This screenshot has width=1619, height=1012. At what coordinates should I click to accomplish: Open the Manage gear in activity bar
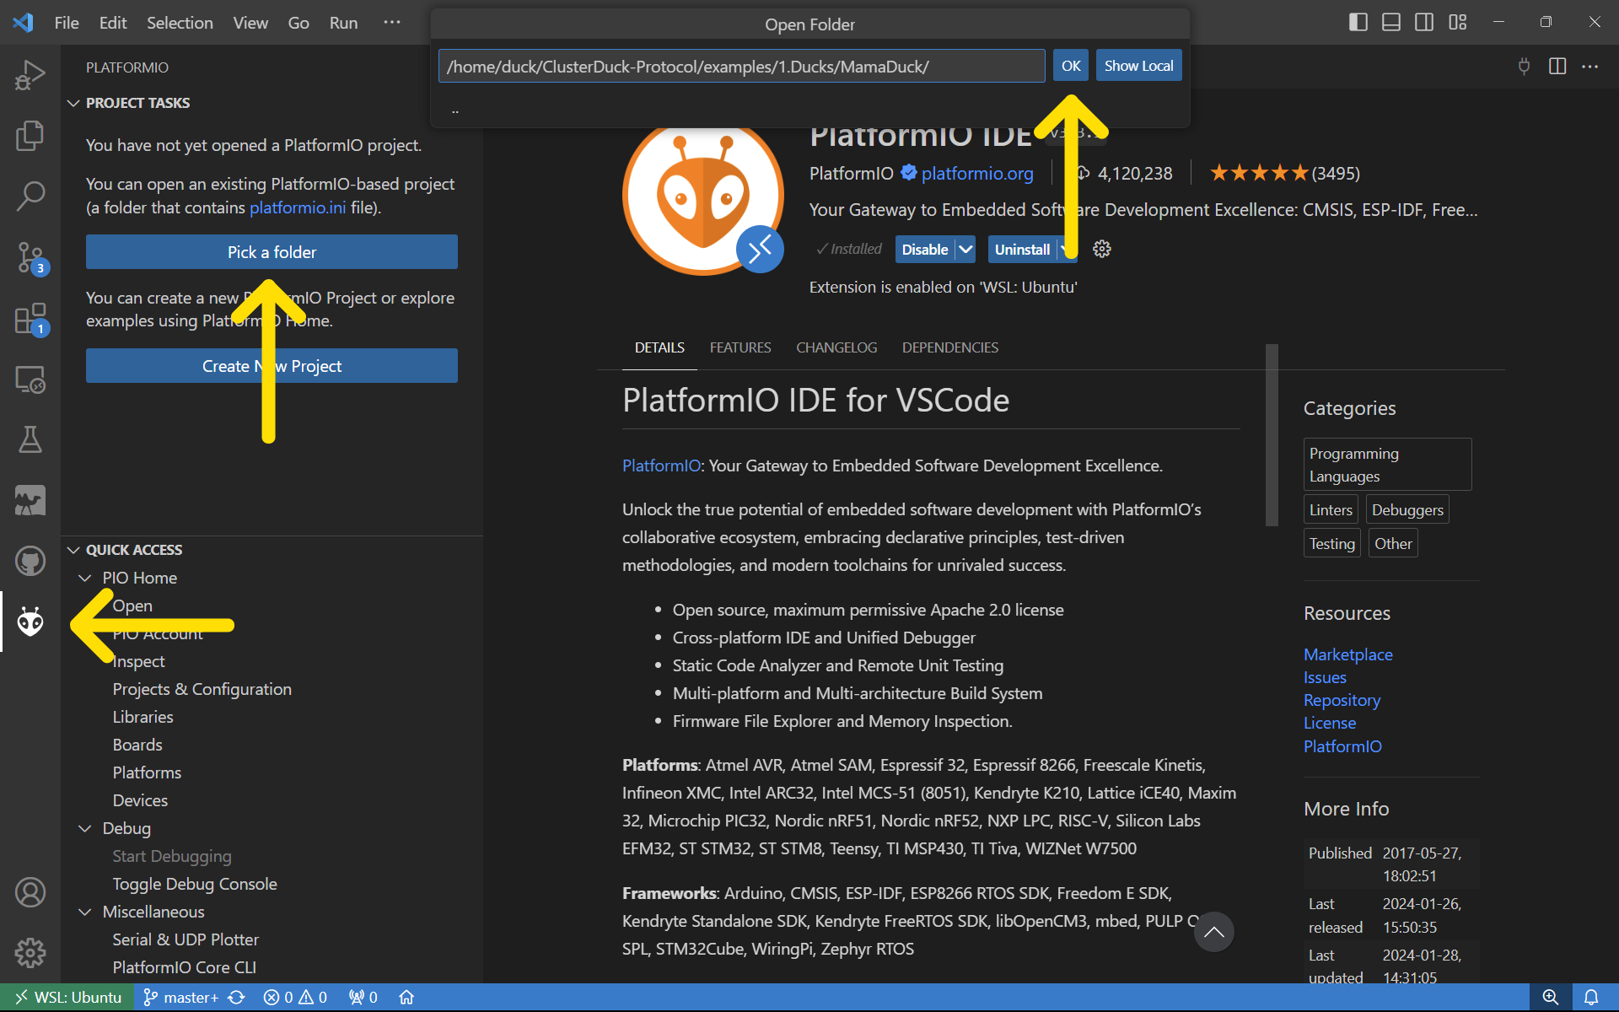coord(30,953)
